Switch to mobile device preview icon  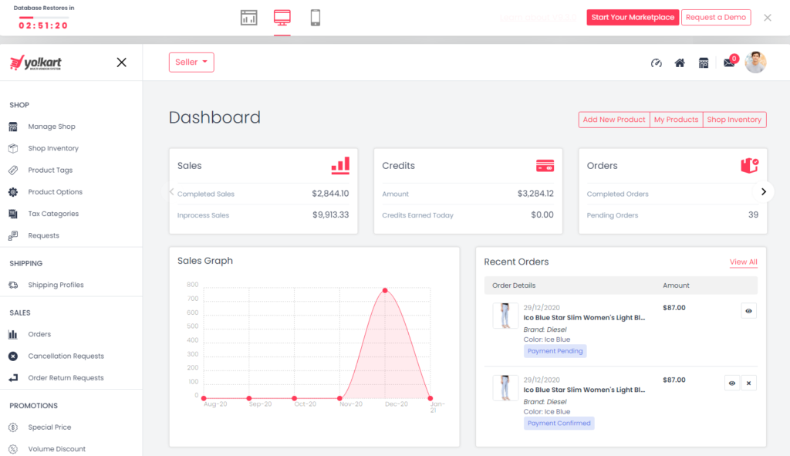pos(316,18)
